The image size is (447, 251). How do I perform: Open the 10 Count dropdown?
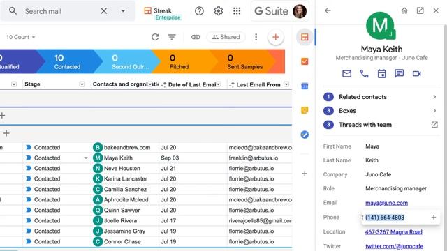coord(20,37)
